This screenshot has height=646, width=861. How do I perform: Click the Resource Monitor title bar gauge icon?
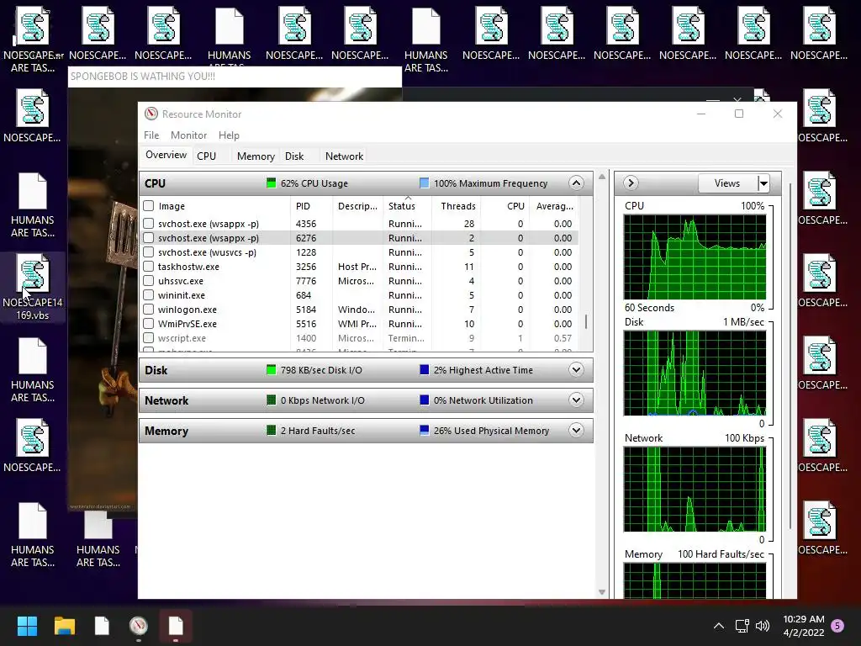151,114
